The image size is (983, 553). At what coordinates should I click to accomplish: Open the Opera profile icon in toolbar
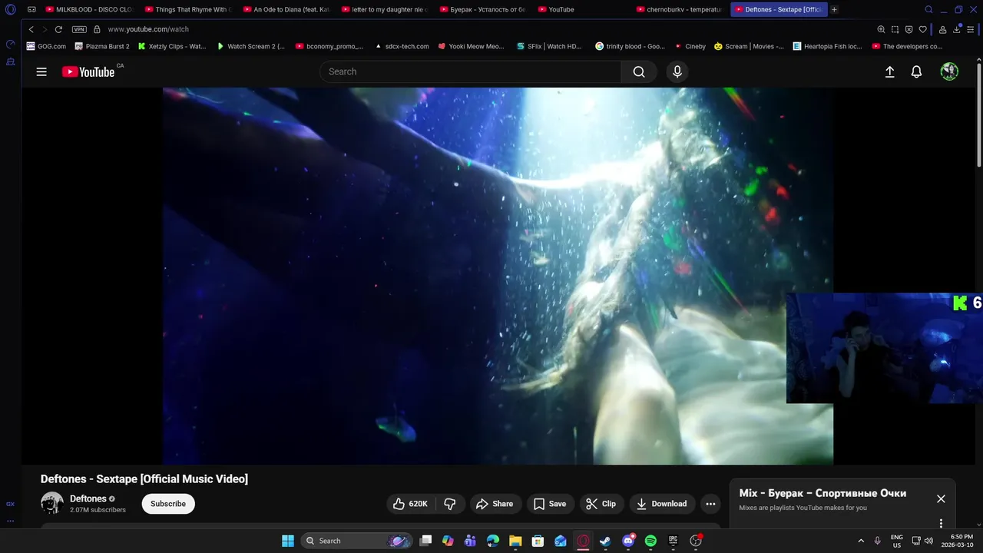pyautogui.click(x=942, y=29)
